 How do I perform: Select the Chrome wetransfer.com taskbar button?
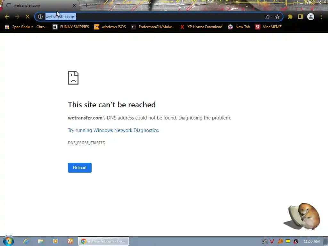click(x=103, y=241)
